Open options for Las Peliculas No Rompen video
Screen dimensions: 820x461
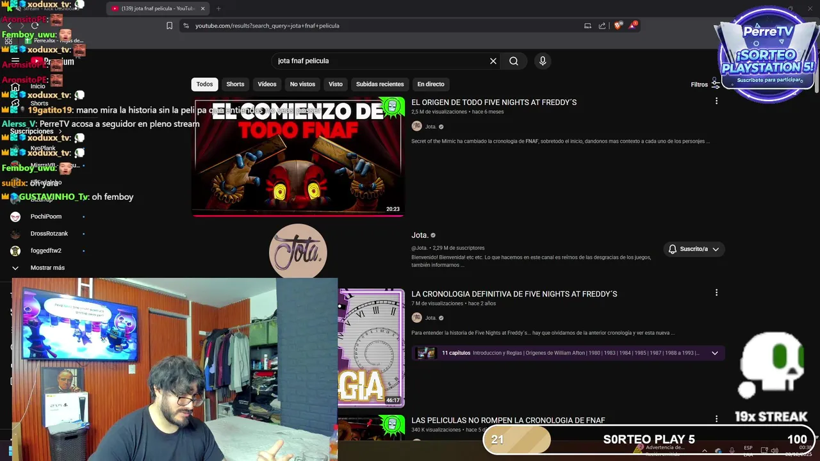(x=716, y=419)
